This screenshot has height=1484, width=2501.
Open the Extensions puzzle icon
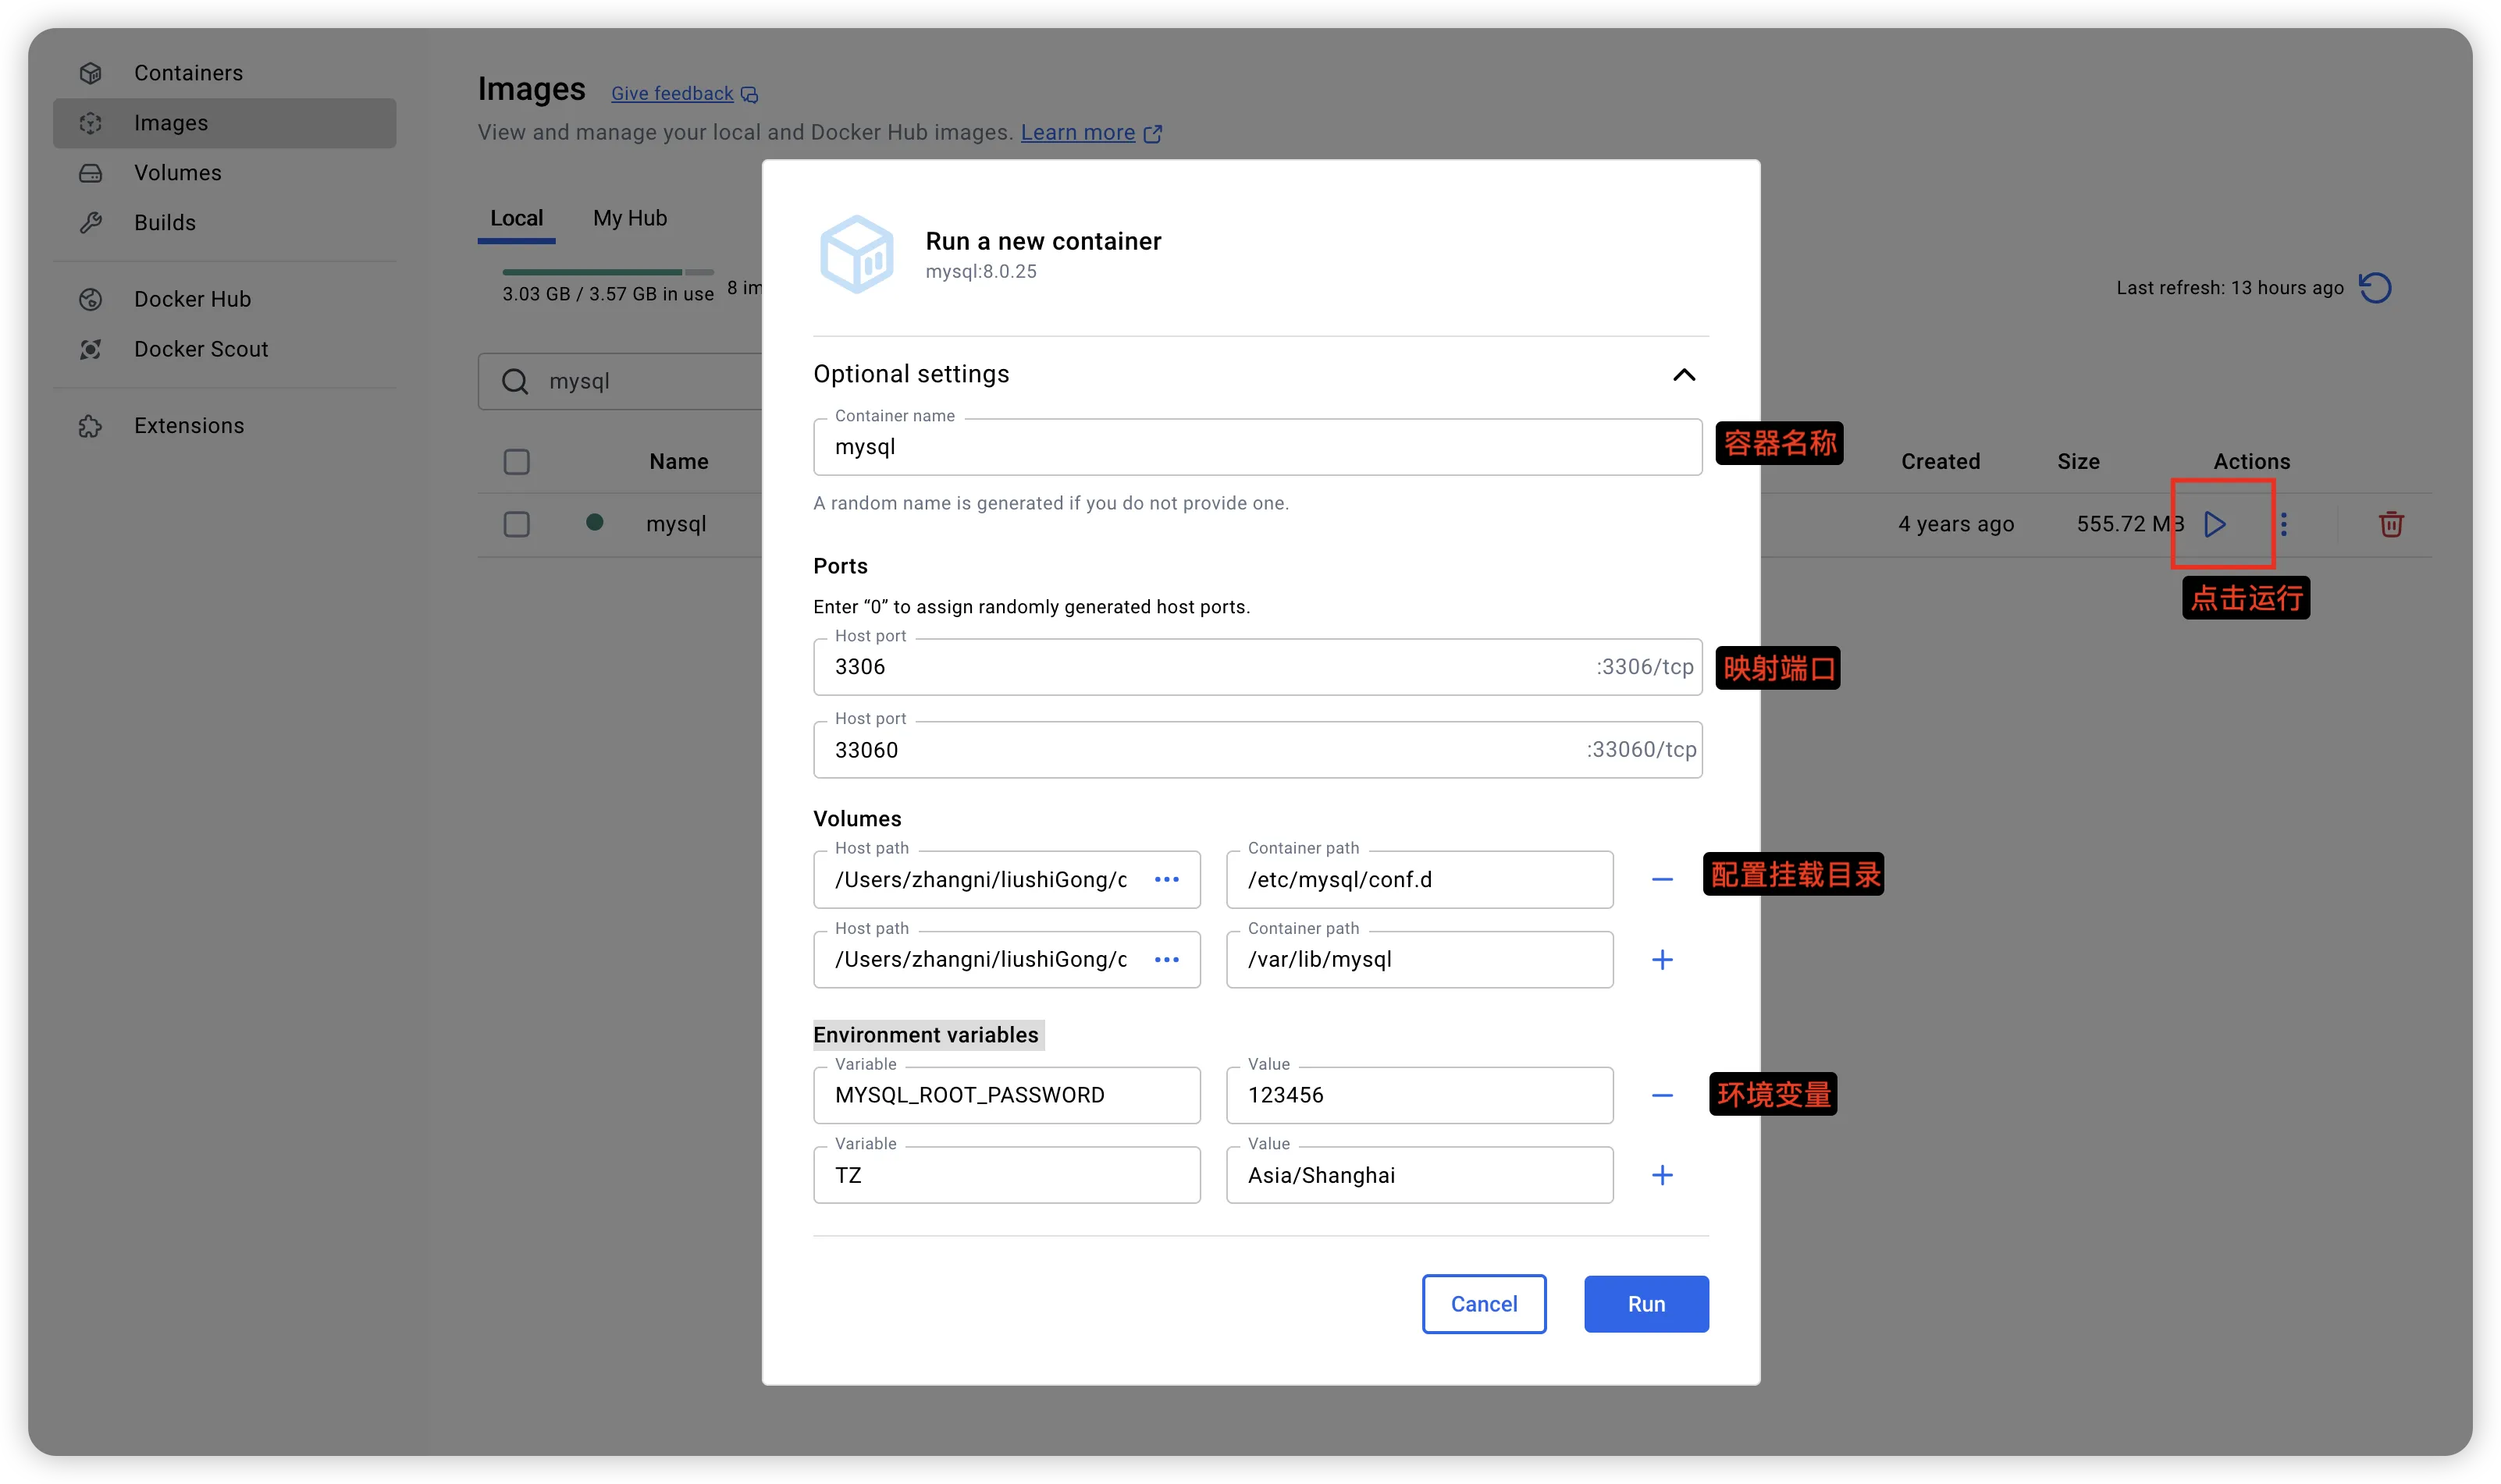91,426
